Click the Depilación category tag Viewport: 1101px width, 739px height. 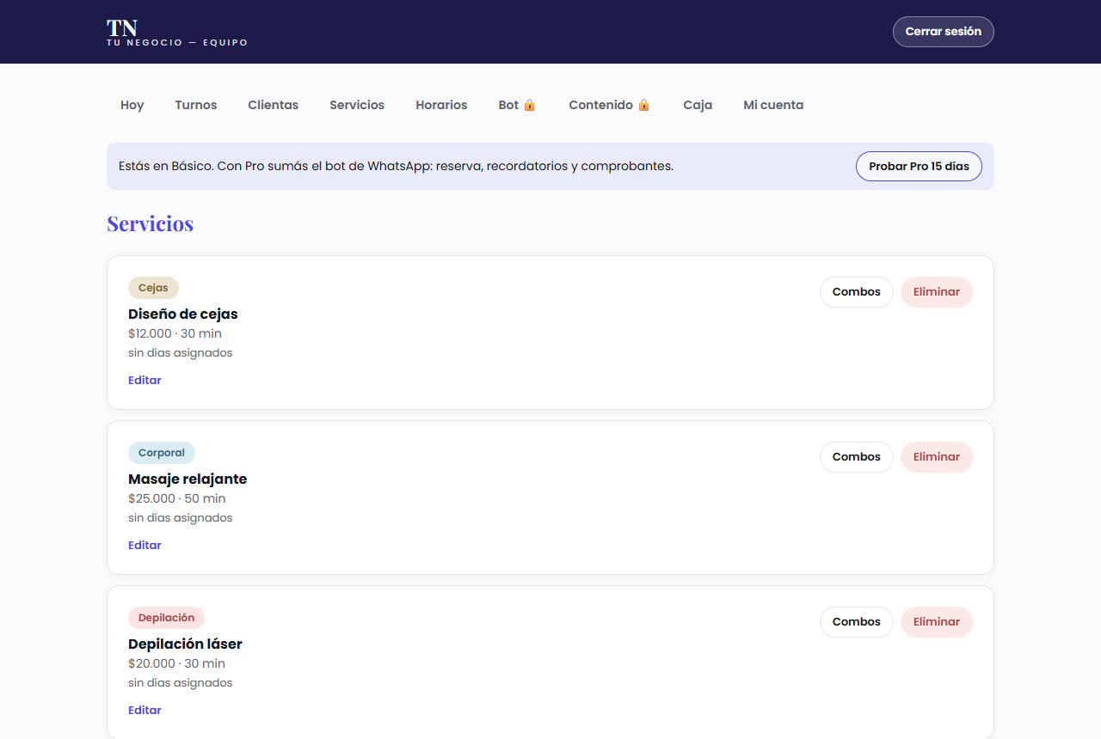[x=166, y=618]
